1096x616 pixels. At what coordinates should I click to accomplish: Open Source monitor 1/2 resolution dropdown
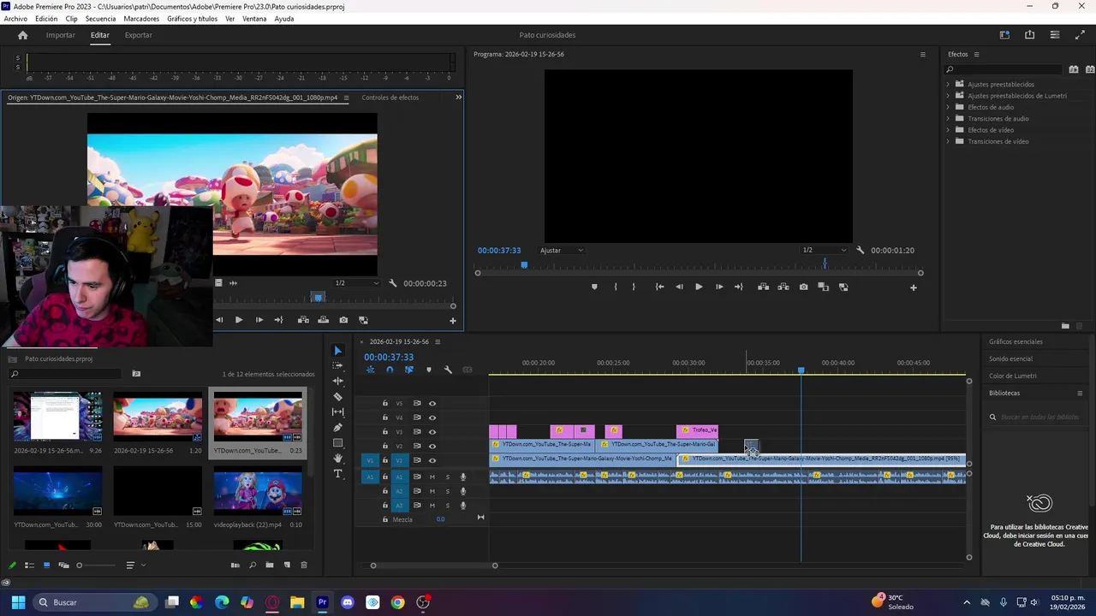[356, 283]
